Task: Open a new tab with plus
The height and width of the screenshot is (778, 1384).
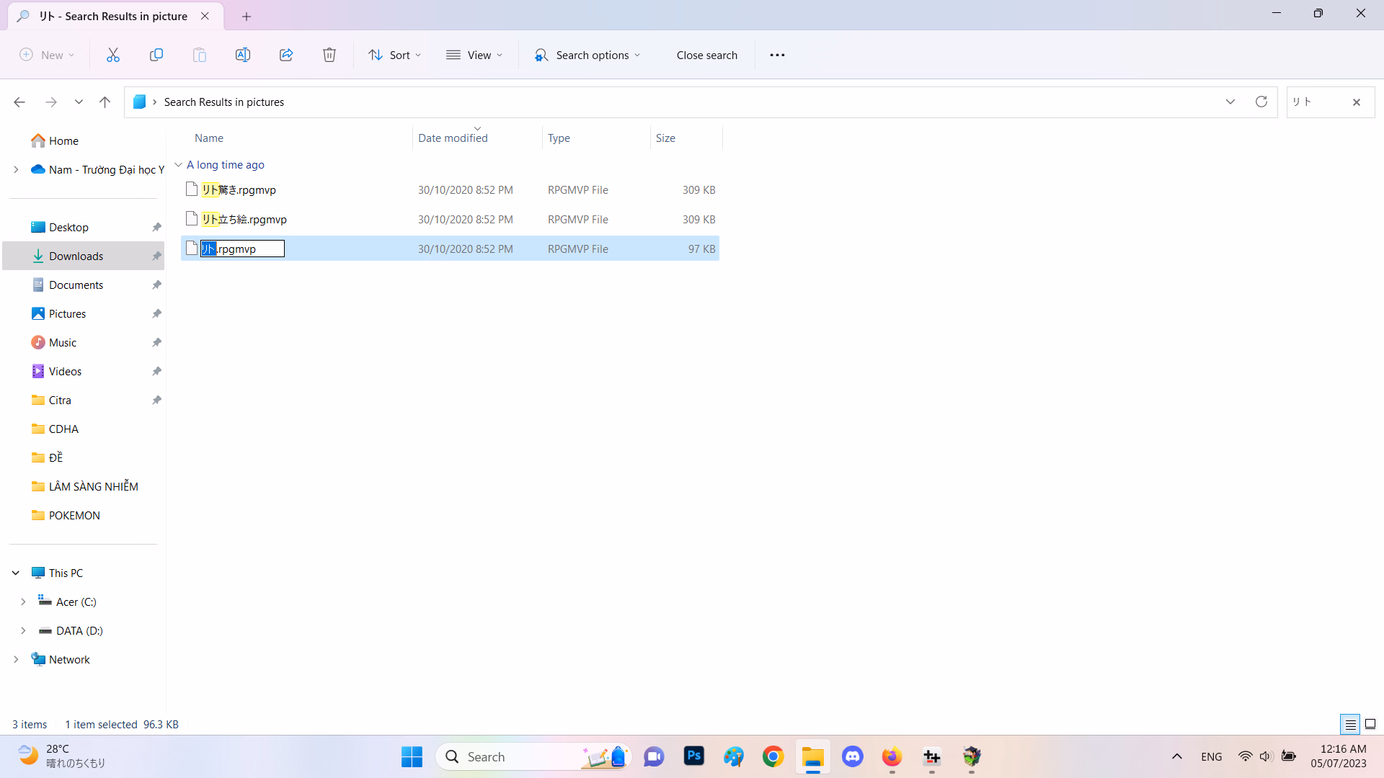Action: click(x=247, y=16)
